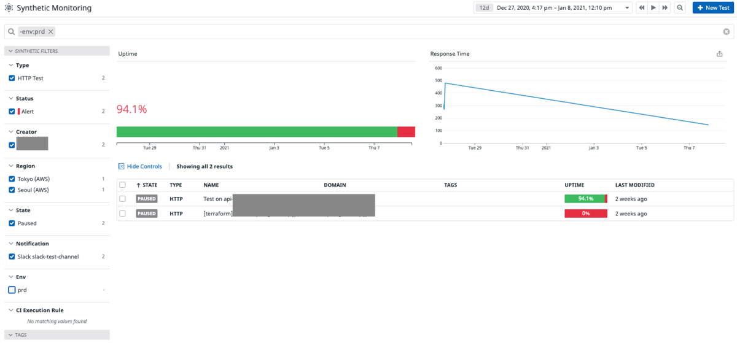This screenshot has height=343, width=737.
Task: Collapse the Creator filter group
Action: (x=10, y=132)
